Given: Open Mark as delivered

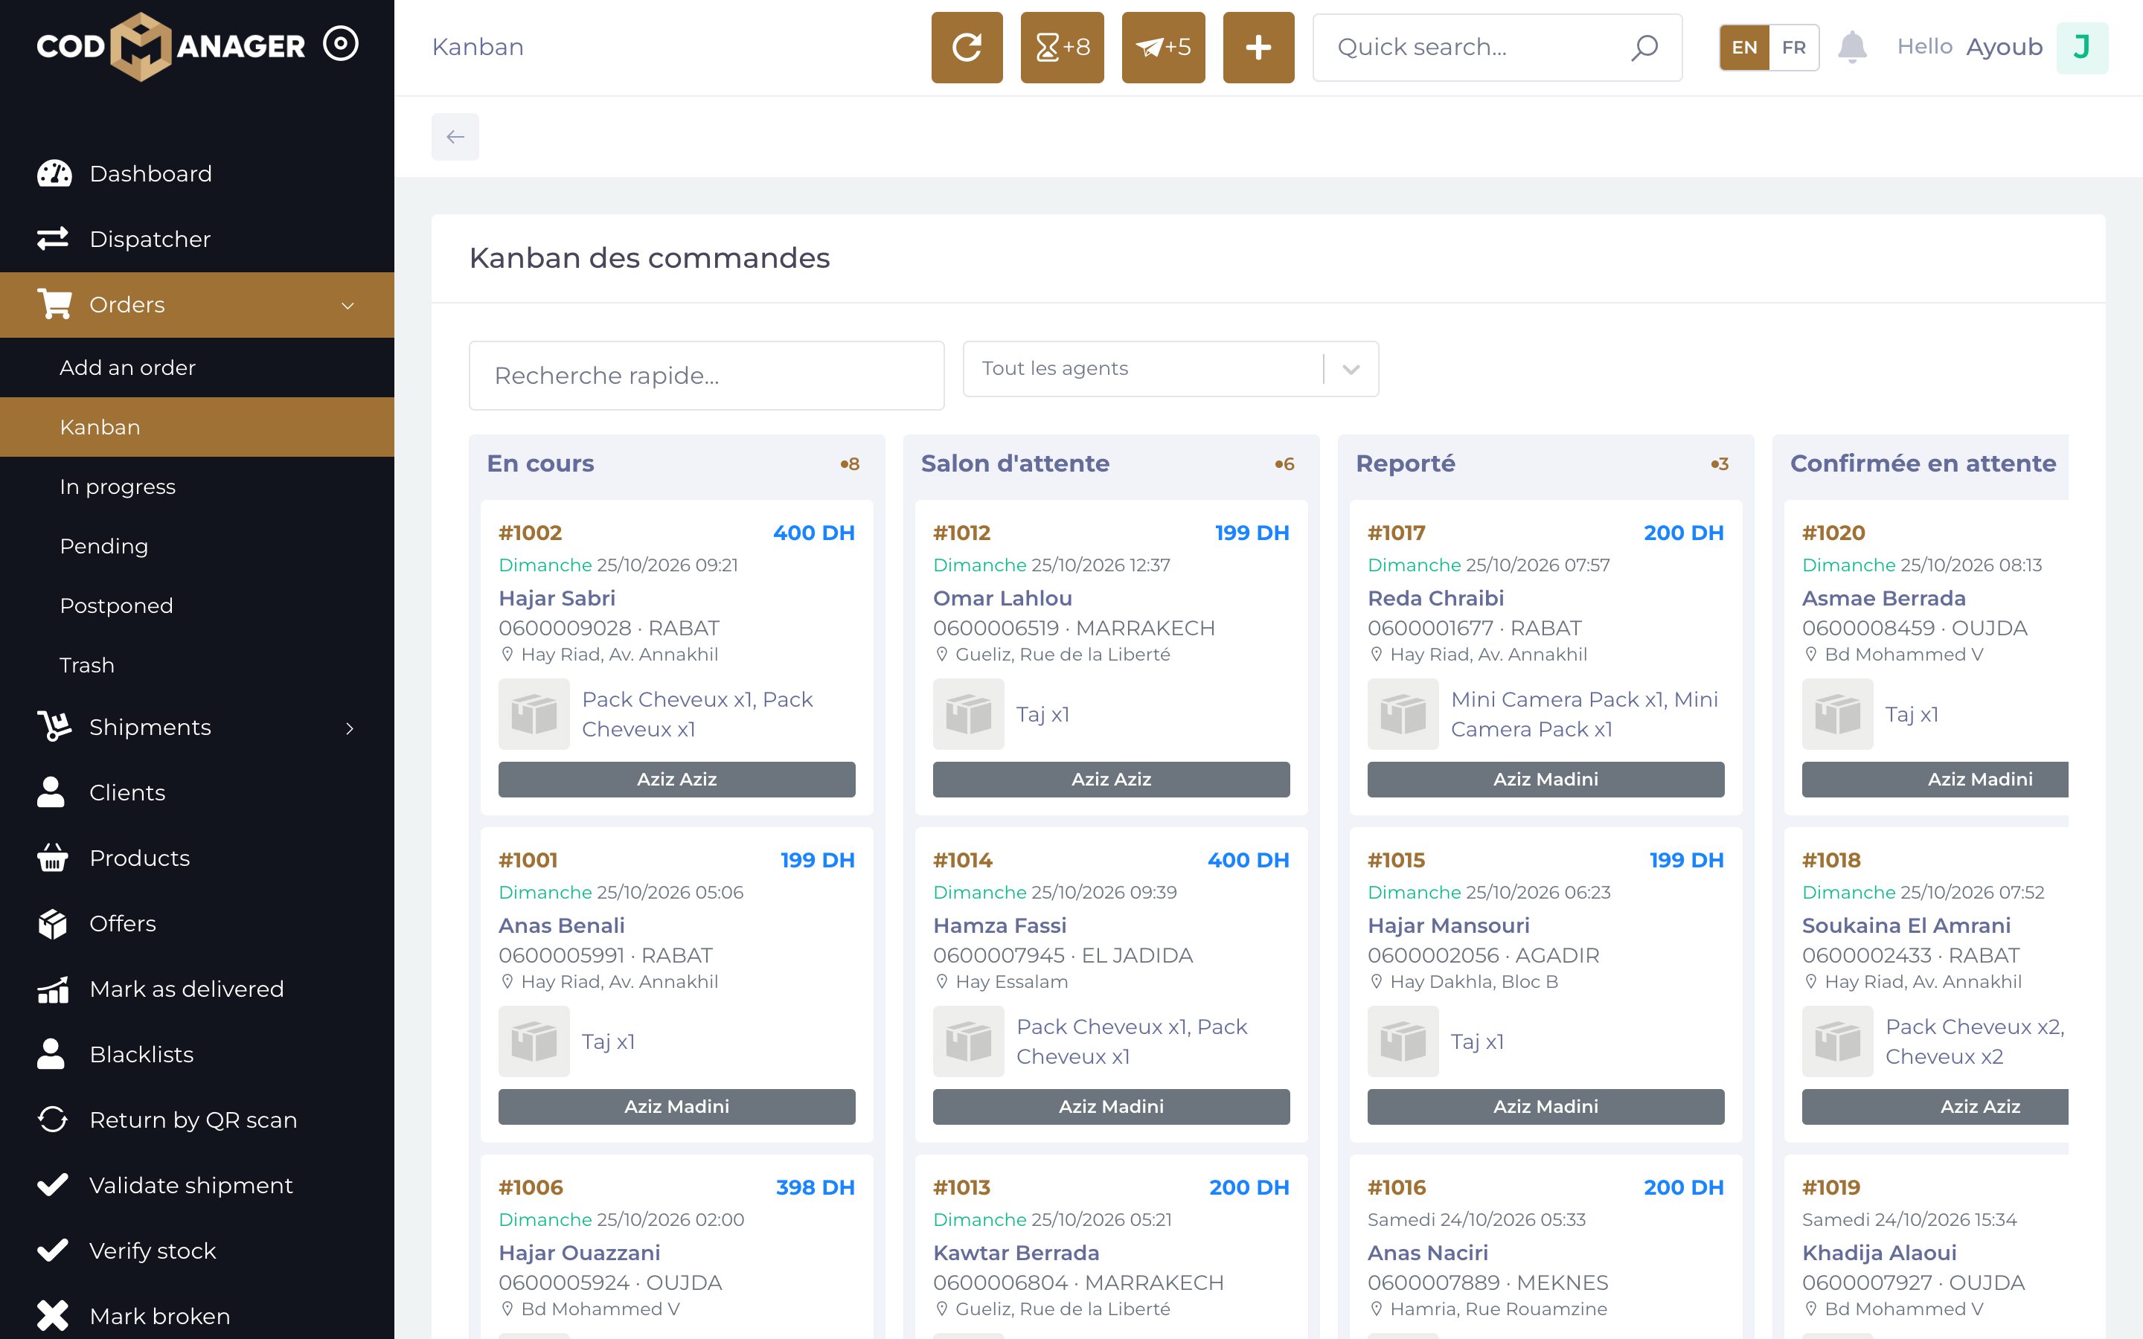Looking at the screenshot, I should coord(196,989).
